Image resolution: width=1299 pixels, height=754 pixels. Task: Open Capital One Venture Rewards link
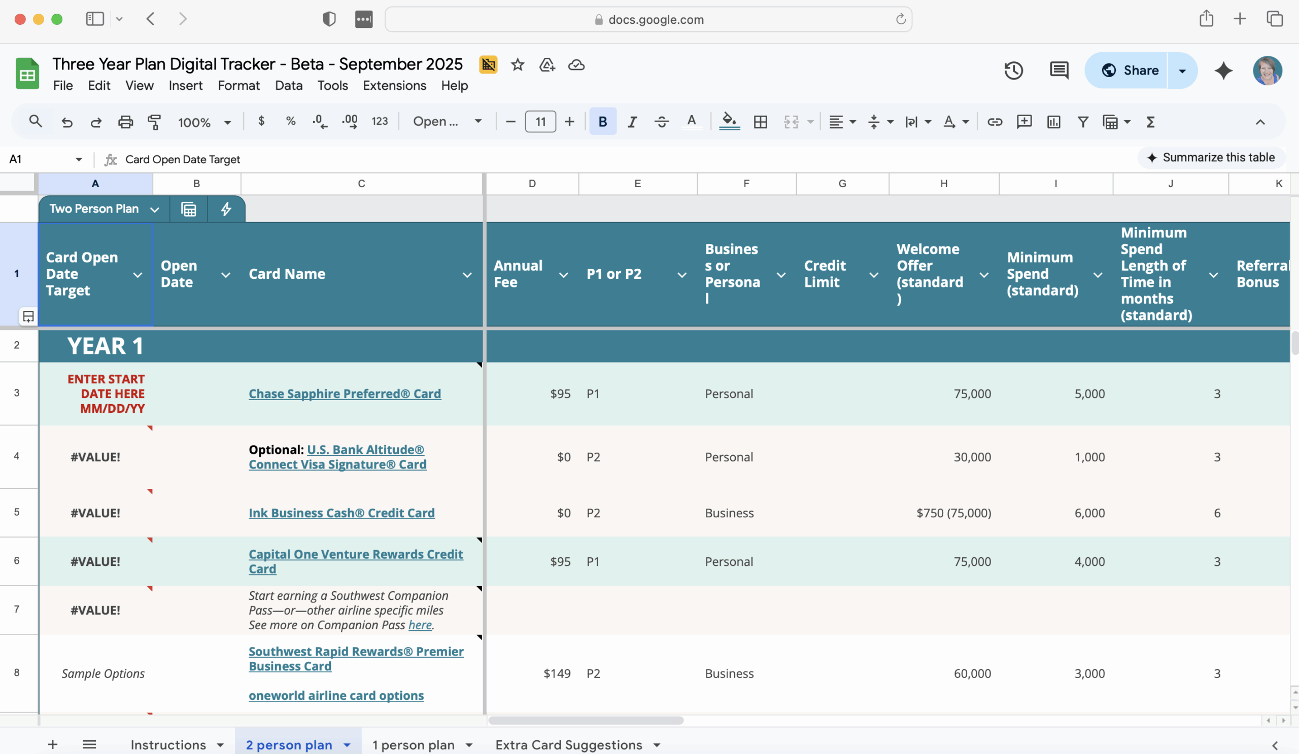click(356, 561)
